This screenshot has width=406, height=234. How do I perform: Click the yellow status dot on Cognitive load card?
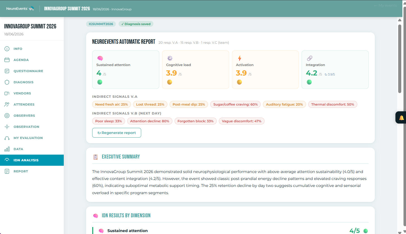coord(170,82)
